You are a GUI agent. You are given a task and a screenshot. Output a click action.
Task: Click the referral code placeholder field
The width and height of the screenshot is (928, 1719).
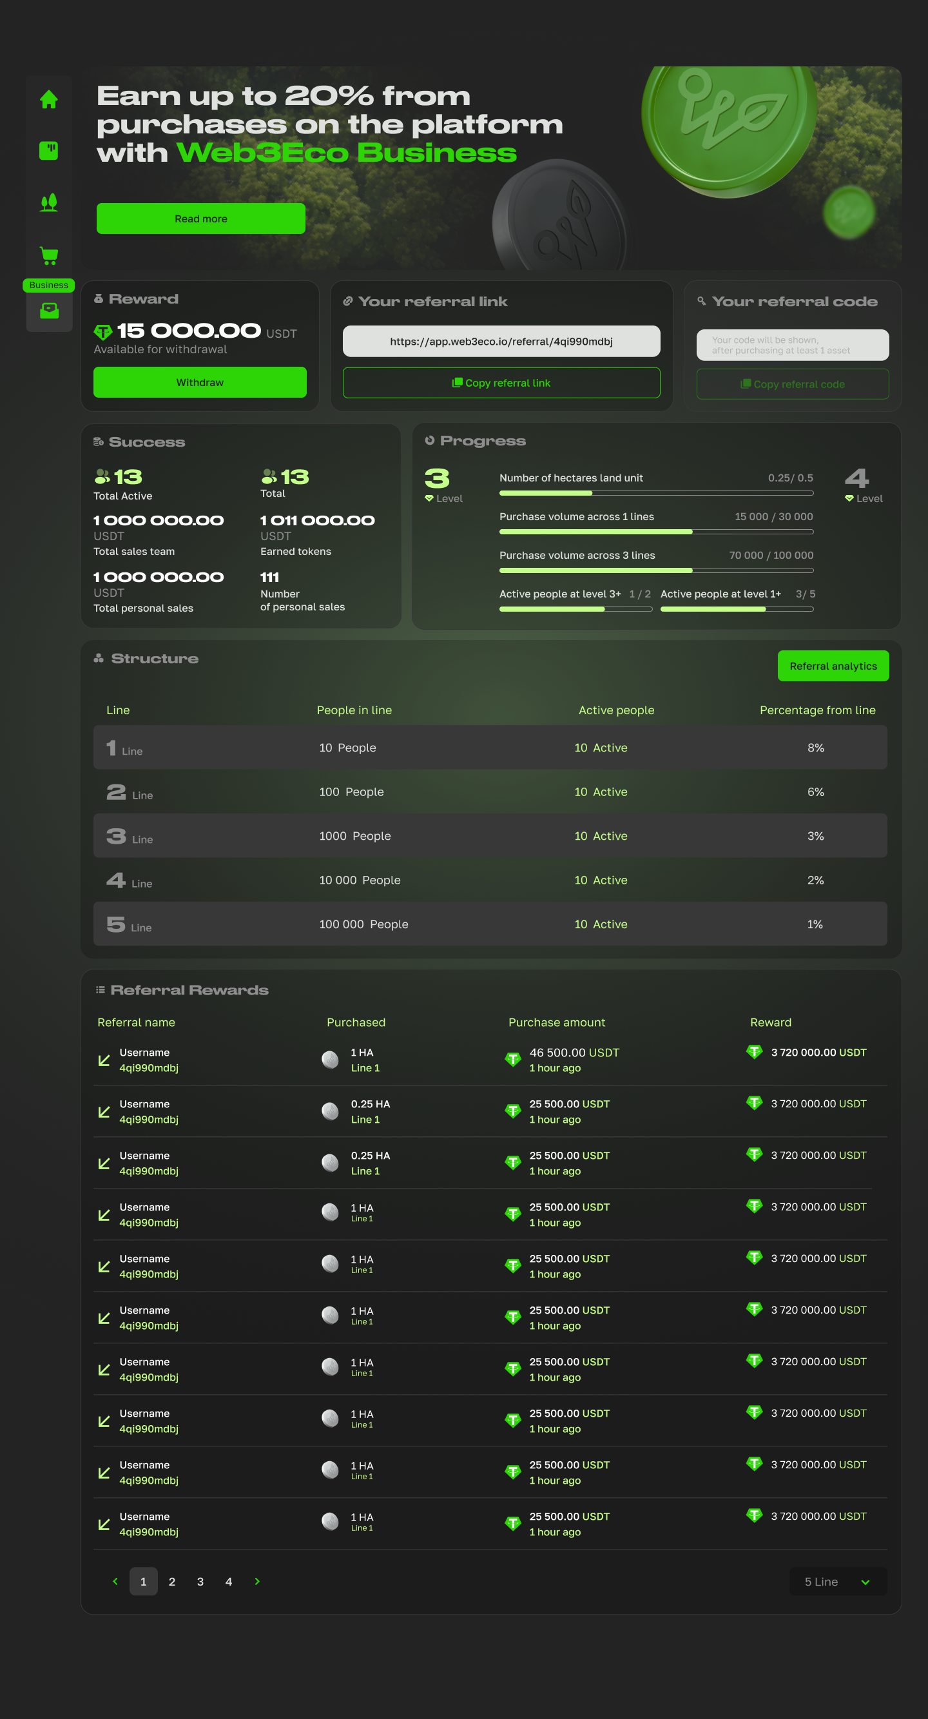tap(793, 345)
